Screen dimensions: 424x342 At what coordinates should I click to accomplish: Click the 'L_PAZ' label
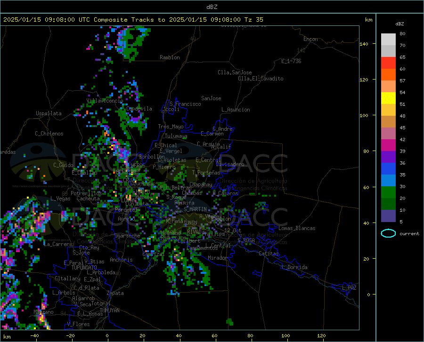tap(349, 288)
